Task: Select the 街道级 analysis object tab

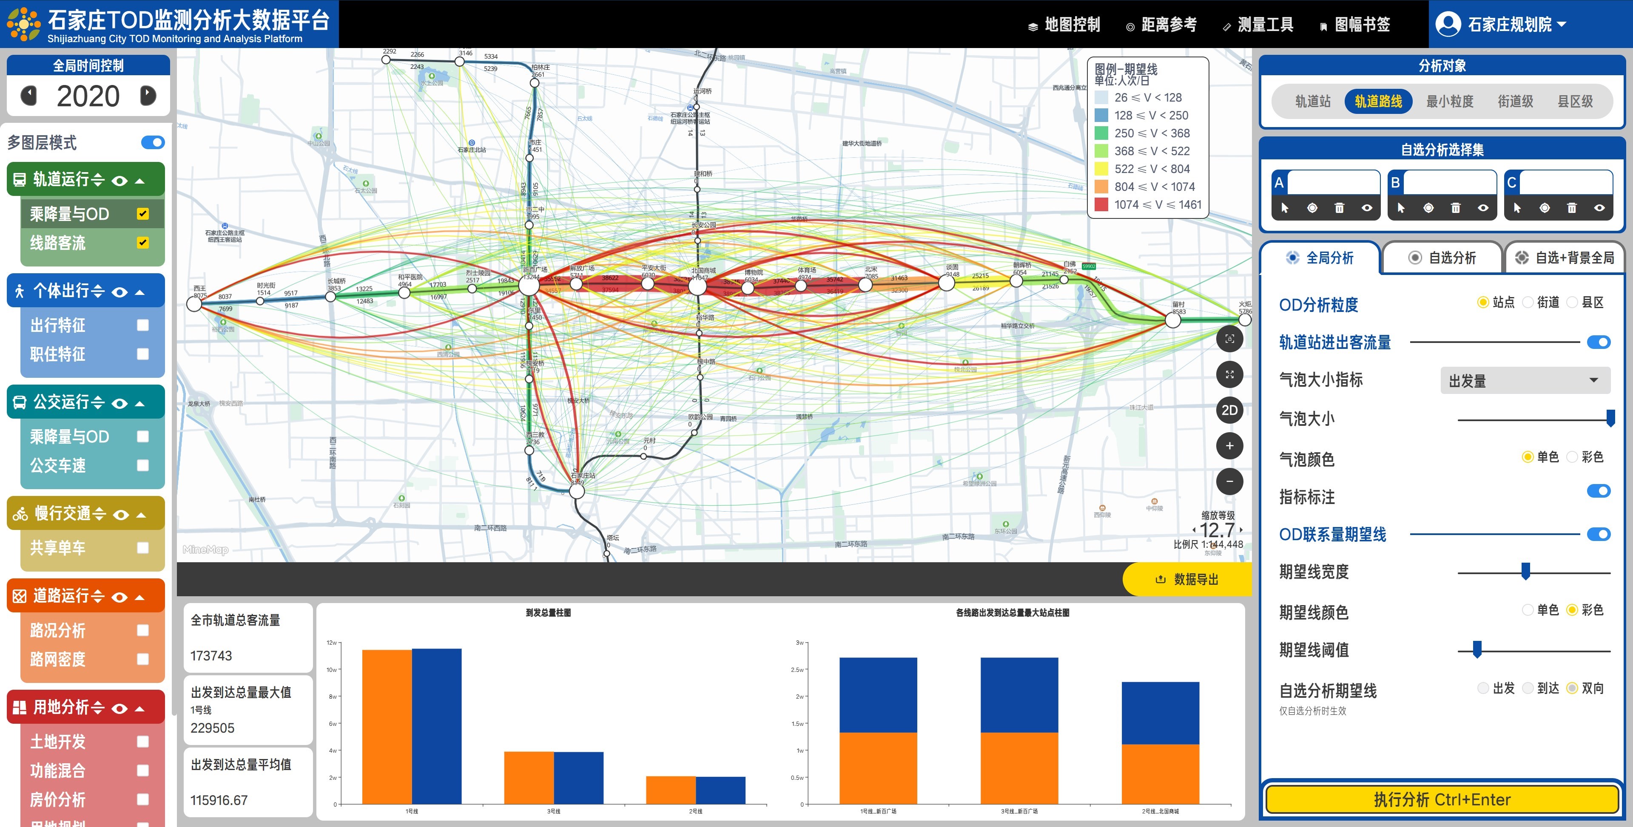Action: [x=1515, y=102]
